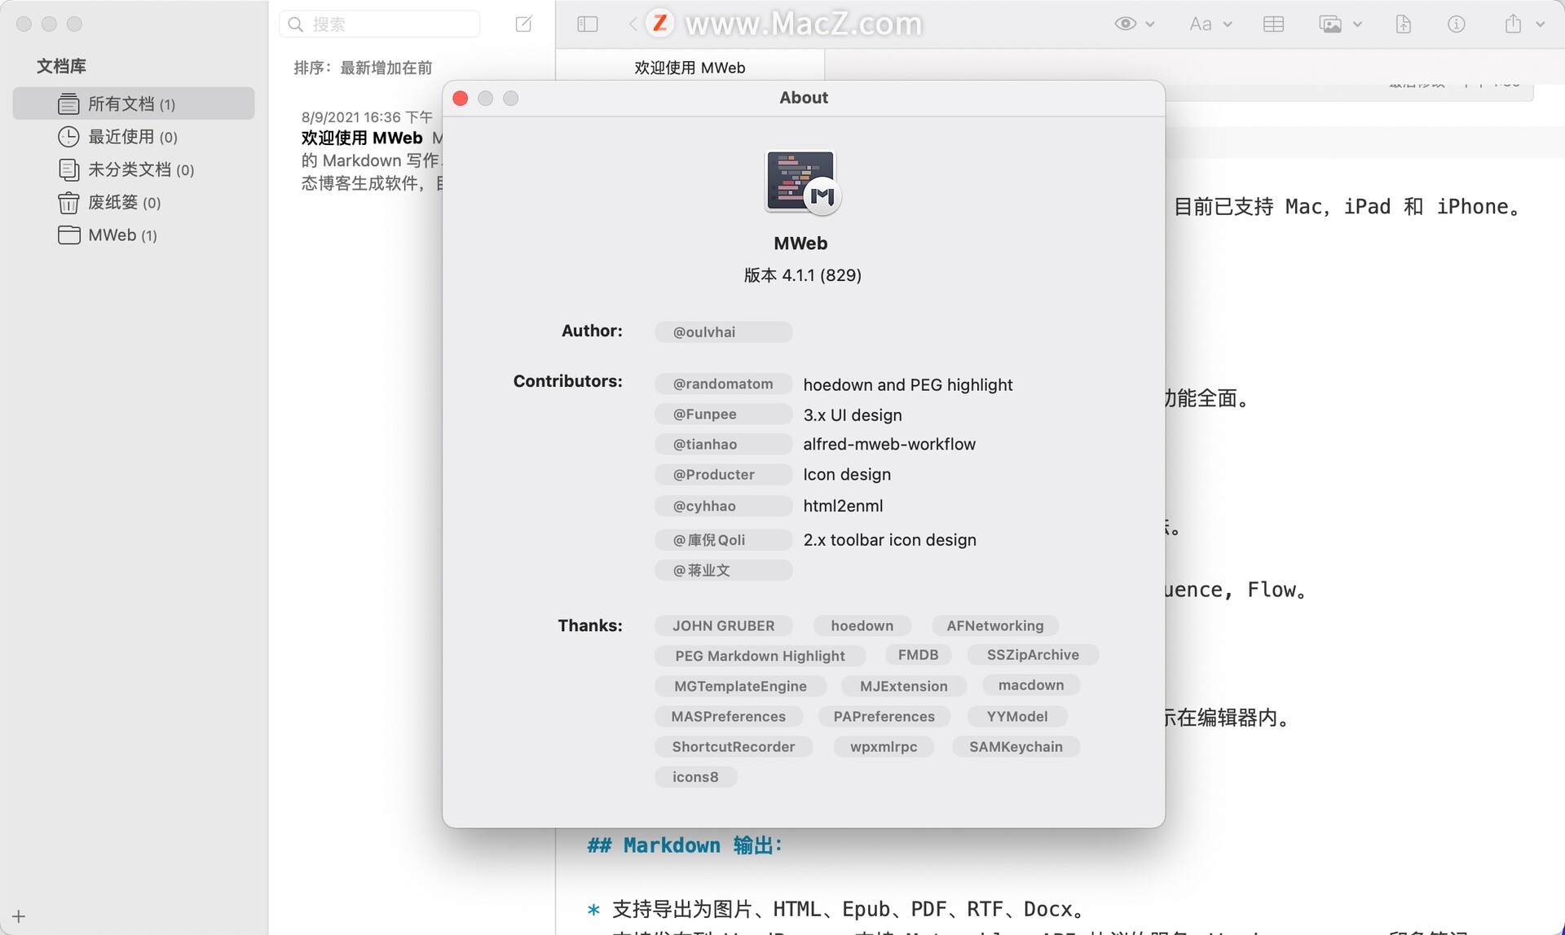Open the MWeb folder in sidebar
This screenshot has height=935, width=1565.
pos(134,235)
